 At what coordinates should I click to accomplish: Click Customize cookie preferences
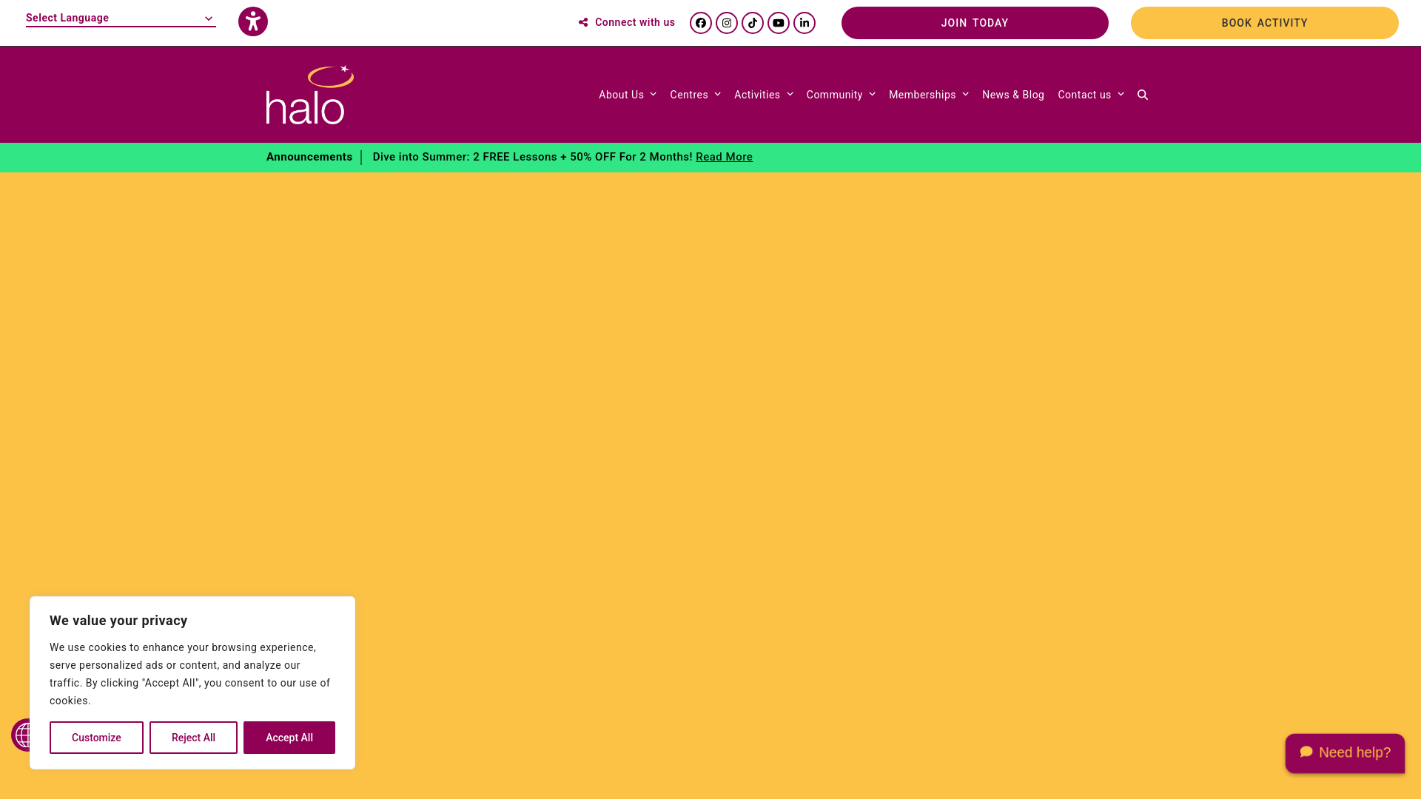tap(96, 738)
